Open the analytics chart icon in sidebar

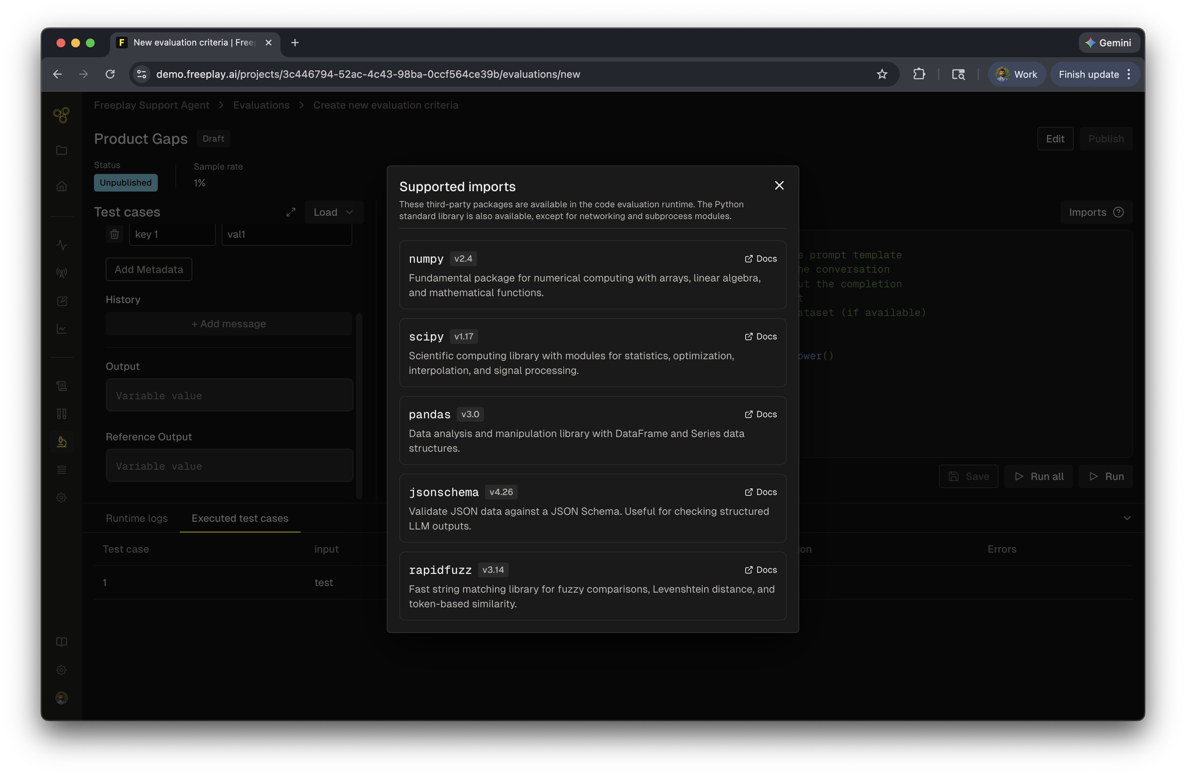pos(62,329)
